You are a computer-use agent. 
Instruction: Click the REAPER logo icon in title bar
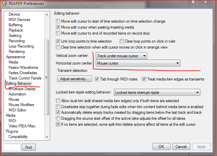[x=4, y=4]
